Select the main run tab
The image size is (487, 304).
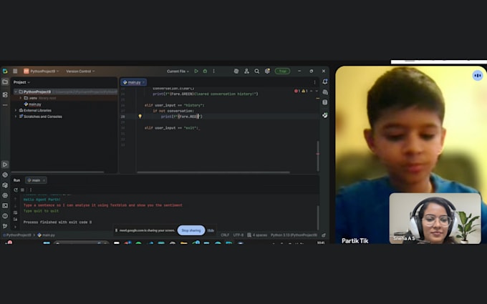34,180
